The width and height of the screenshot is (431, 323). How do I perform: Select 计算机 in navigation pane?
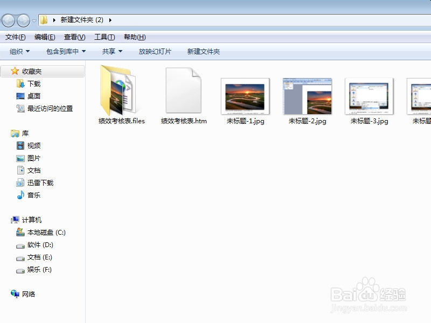(32, 220)
